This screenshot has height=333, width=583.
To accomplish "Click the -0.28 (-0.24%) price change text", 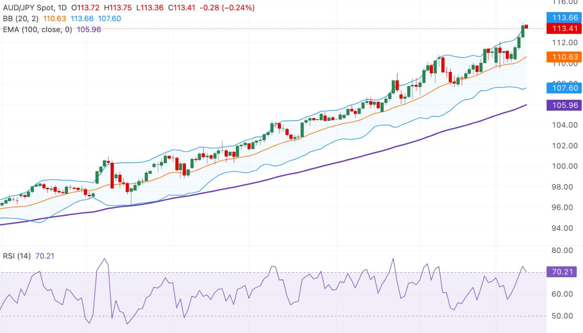I will 227,8.
